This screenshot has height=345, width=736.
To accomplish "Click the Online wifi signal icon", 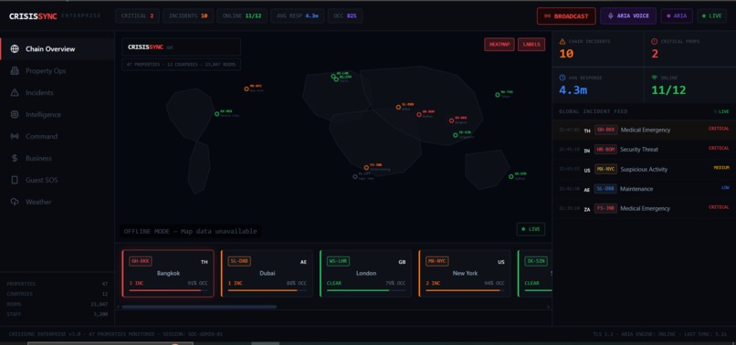I will point(655,78).
